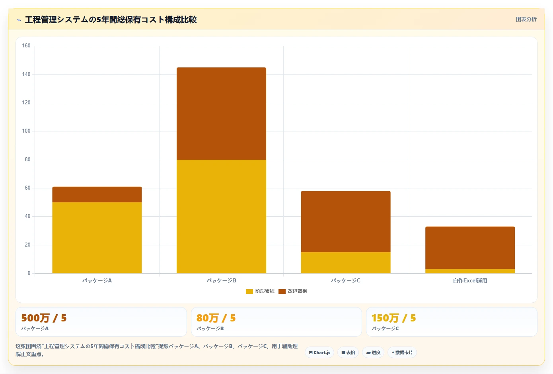The width and height of the screenshot is (553, 374).
Task: Select thin yellow segment of 自作Excel運用 bar
Action: click(470, 271)
